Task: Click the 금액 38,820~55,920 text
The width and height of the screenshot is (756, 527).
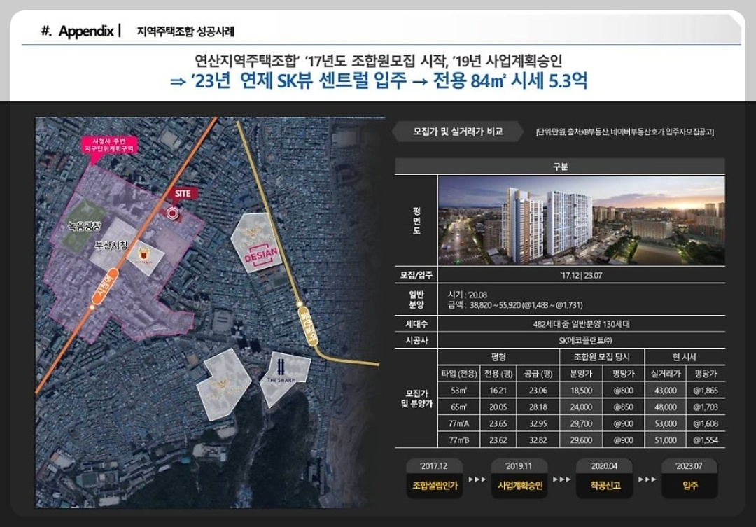Action: (x=515, y=305)
